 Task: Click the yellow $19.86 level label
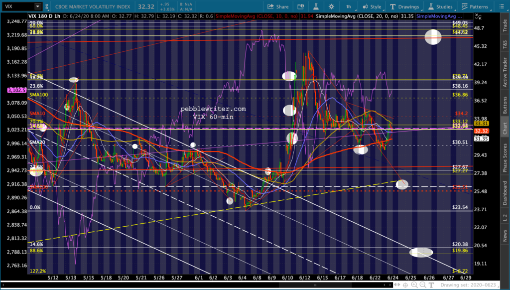[460, 251]
